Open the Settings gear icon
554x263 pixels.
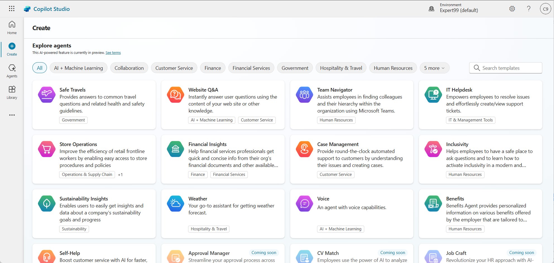coord(512,9)
